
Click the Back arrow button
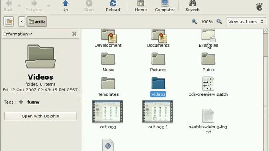(8, 6)
